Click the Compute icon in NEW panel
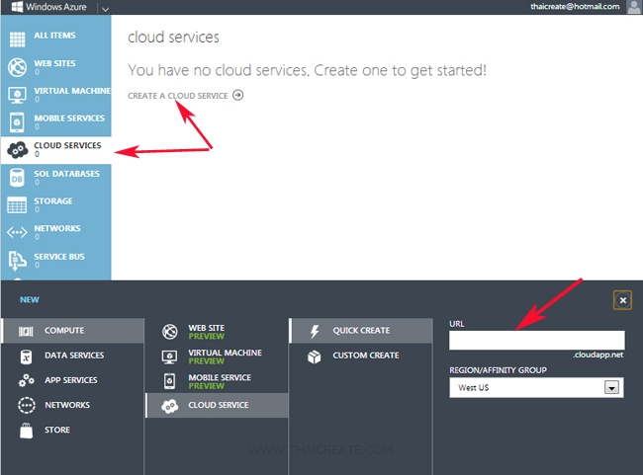Screen dimensions: 643x475 pos(26,331)
